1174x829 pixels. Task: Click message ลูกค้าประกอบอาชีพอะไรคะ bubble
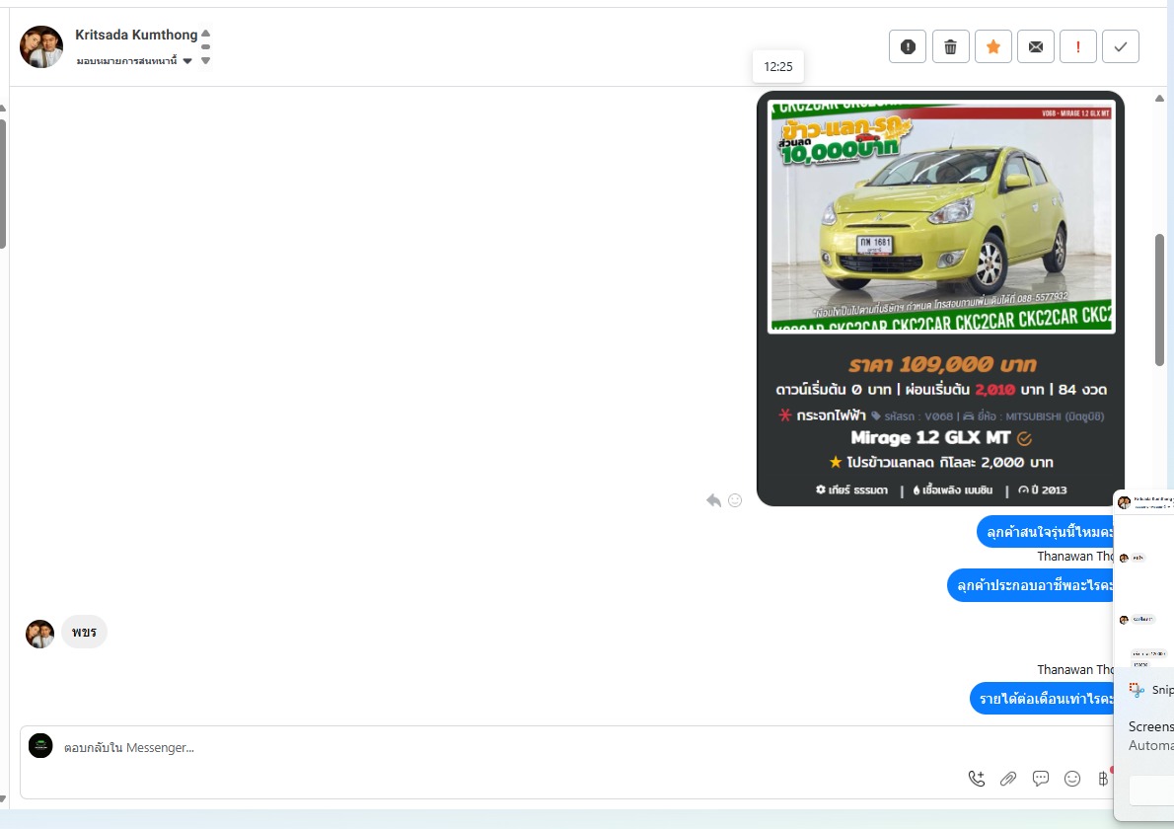pos(1031,585)
